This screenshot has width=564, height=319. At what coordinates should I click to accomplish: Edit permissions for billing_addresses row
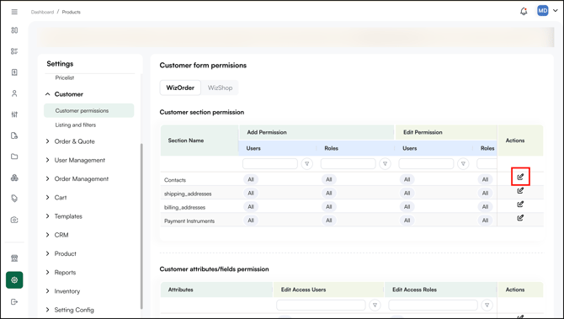point(520,204)
